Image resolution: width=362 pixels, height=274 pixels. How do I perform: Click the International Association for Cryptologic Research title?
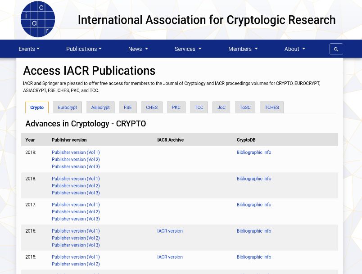pos(207,20)
